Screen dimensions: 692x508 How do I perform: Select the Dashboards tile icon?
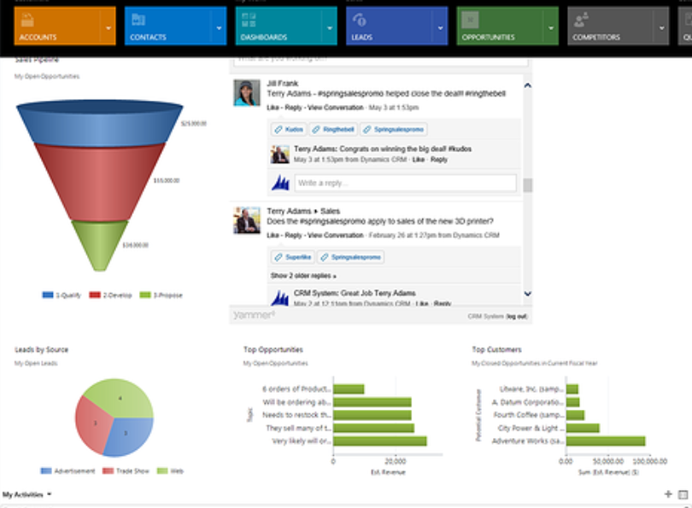249,20
